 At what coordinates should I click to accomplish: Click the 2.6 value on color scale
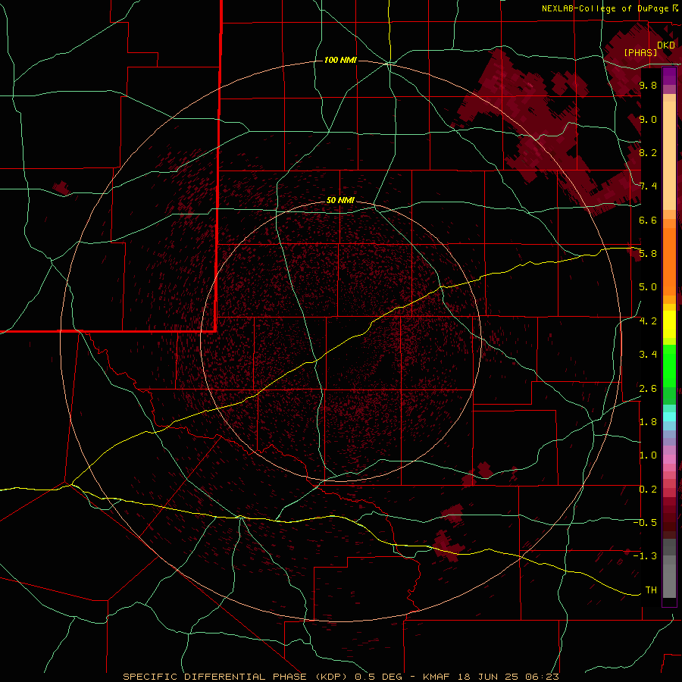(648, 389)
